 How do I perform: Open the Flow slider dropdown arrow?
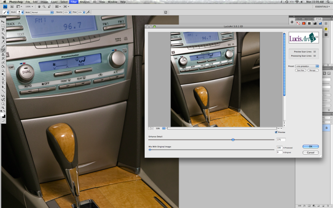[84, 12]
